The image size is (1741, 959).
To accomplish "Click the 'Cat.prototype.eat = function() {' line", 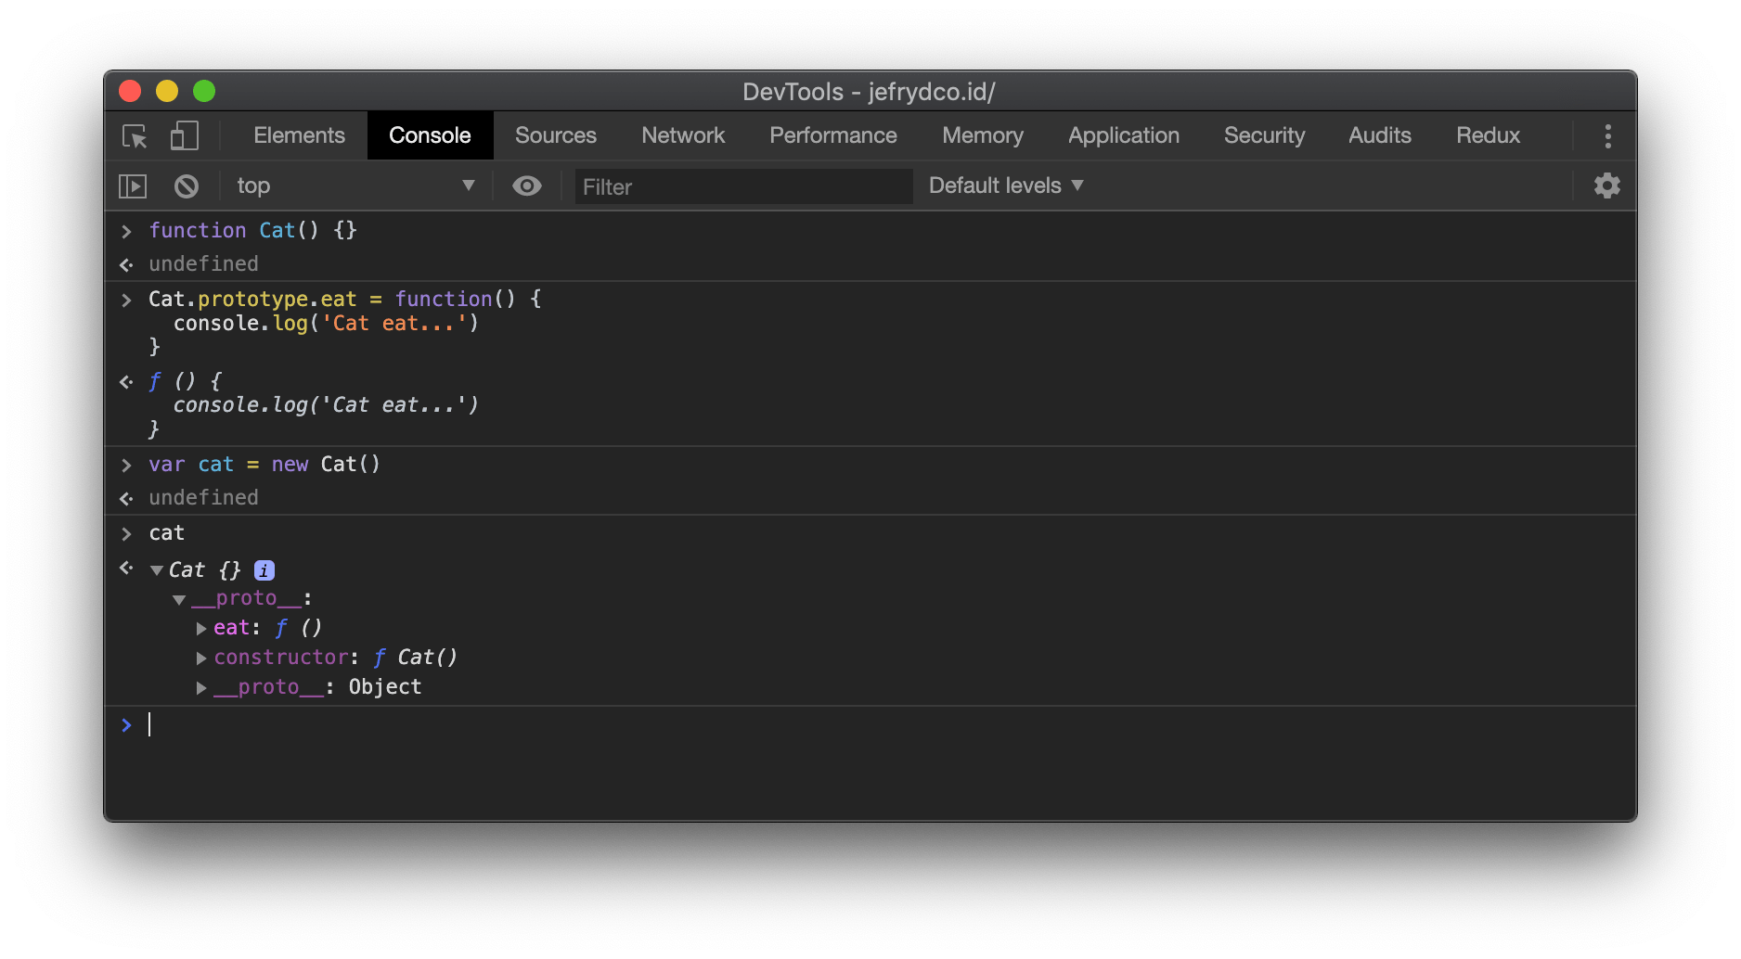I will (345, 299).
